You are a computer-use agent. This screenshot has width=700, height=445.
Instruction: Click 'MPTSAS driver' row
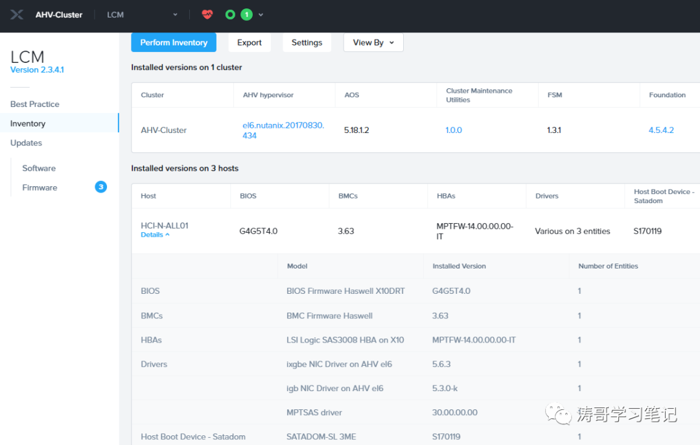pyautogui.click(x=314, y=413)
